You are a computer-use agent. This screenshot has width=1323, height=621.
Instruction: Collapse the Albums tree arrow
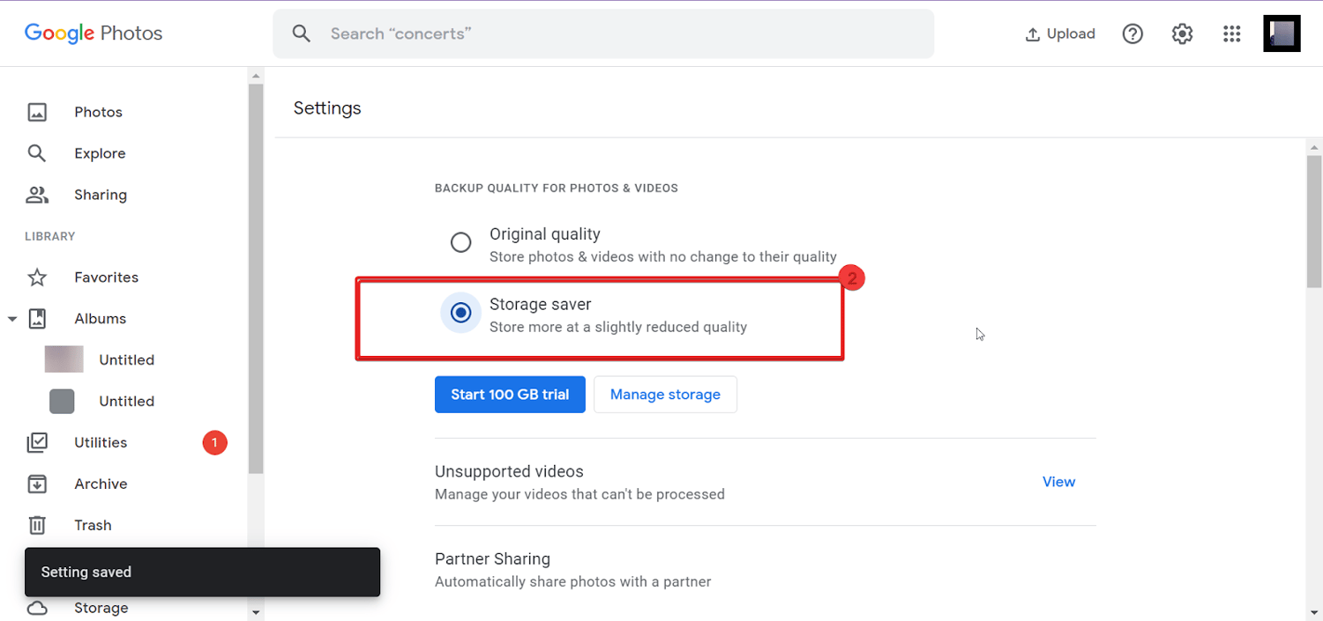[12, 319]
